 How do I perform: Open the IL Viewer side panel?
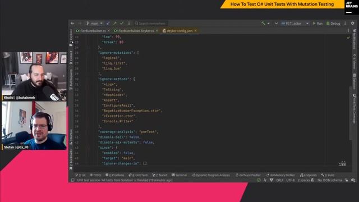click(x=355, y=61)
